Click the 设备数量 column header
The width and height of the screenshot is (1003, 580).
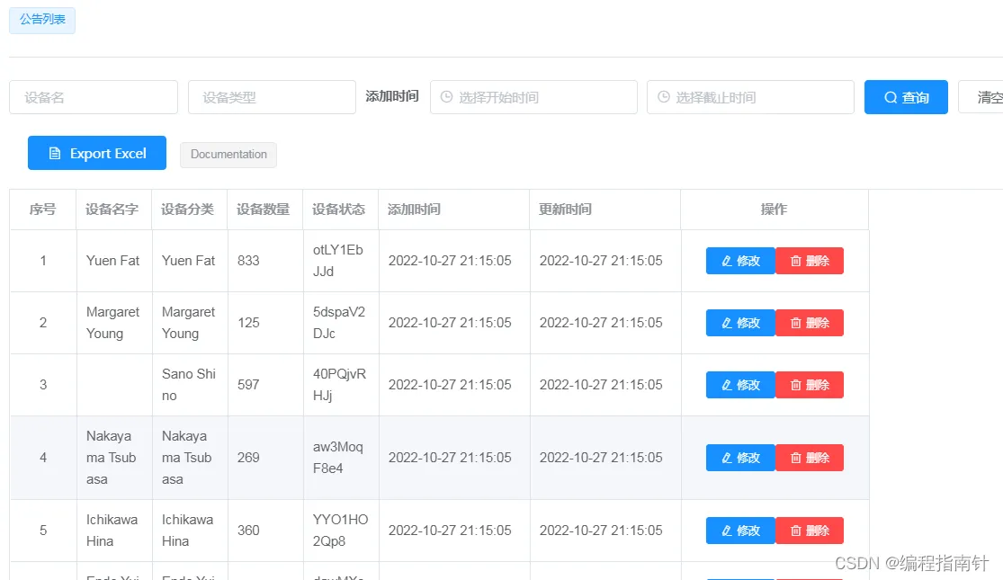click(263, 210)
